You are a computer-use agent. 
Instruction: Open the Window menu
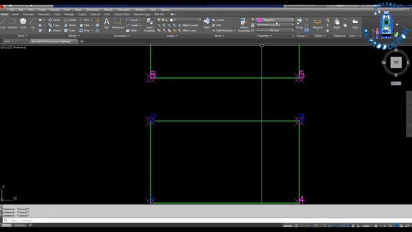point(140,10)
